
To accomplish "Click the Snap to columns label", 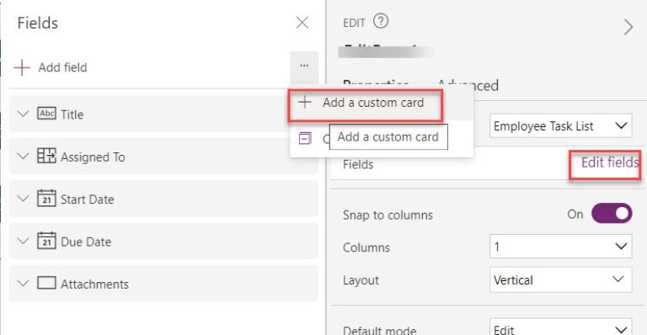I will (x=388, y=215).
